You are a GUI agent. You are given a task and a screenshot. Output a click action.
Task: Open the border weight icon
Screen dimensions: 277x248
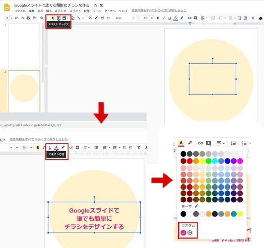(102, 18)
